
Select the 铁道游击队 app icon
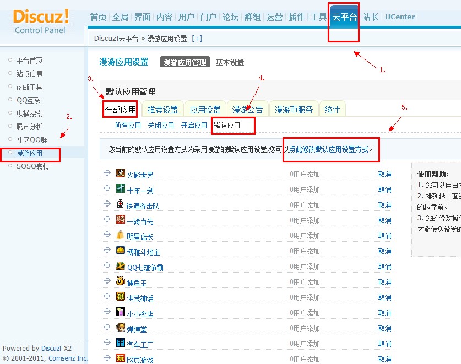coord(120,204)
